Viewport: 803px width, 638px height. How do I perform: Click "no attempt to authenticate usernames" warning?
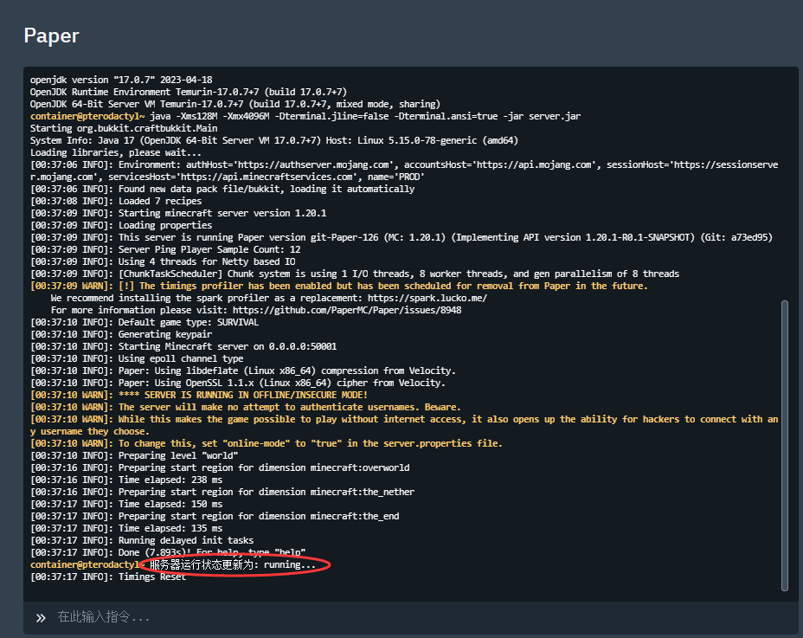point(245,407)
